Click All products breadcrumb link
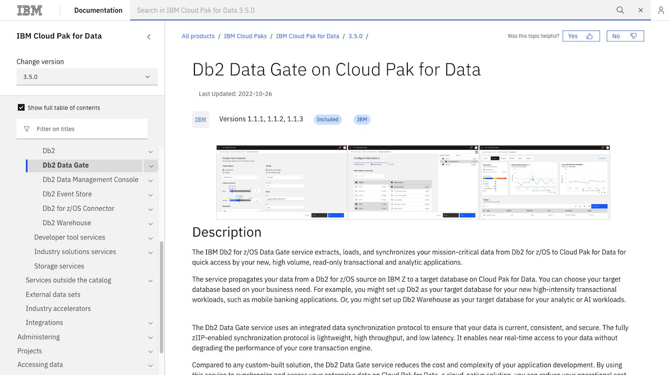Image resolution: width=670 pixels, height=375 pixels. [x=198, y=36]
